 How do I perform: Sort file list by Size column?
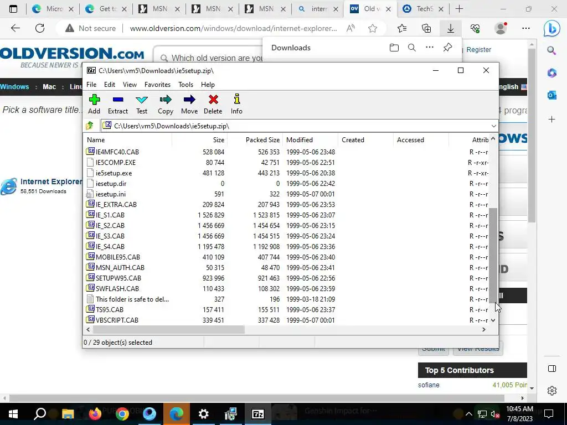199,140
